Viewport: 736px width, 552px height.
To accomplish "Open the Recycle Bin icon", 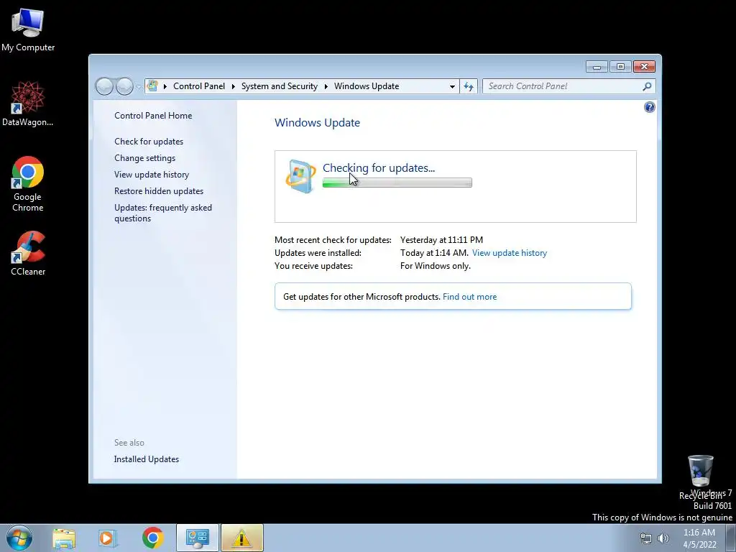I will 700,477.
